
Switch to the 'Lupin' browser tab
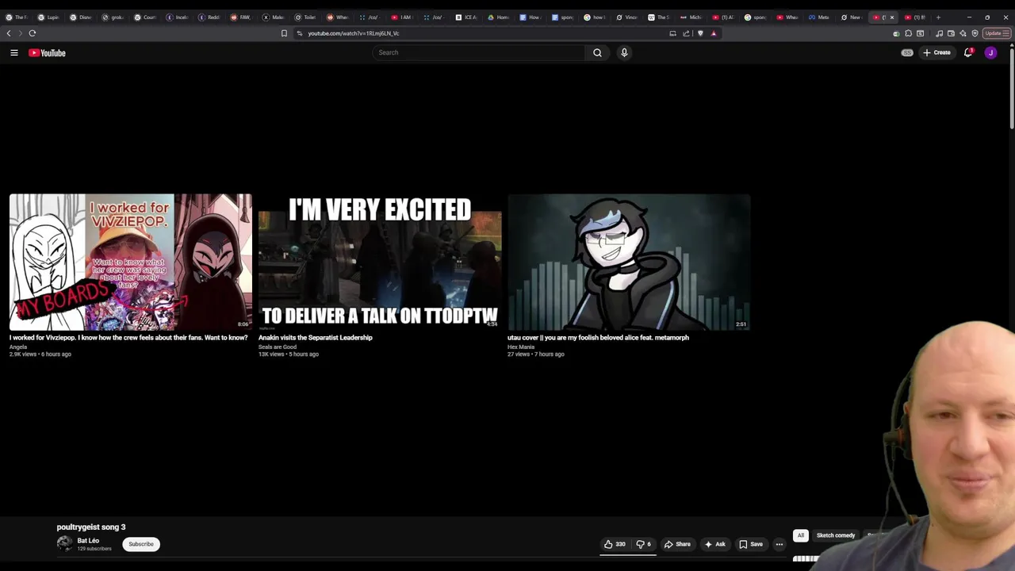tap(49, 17)
